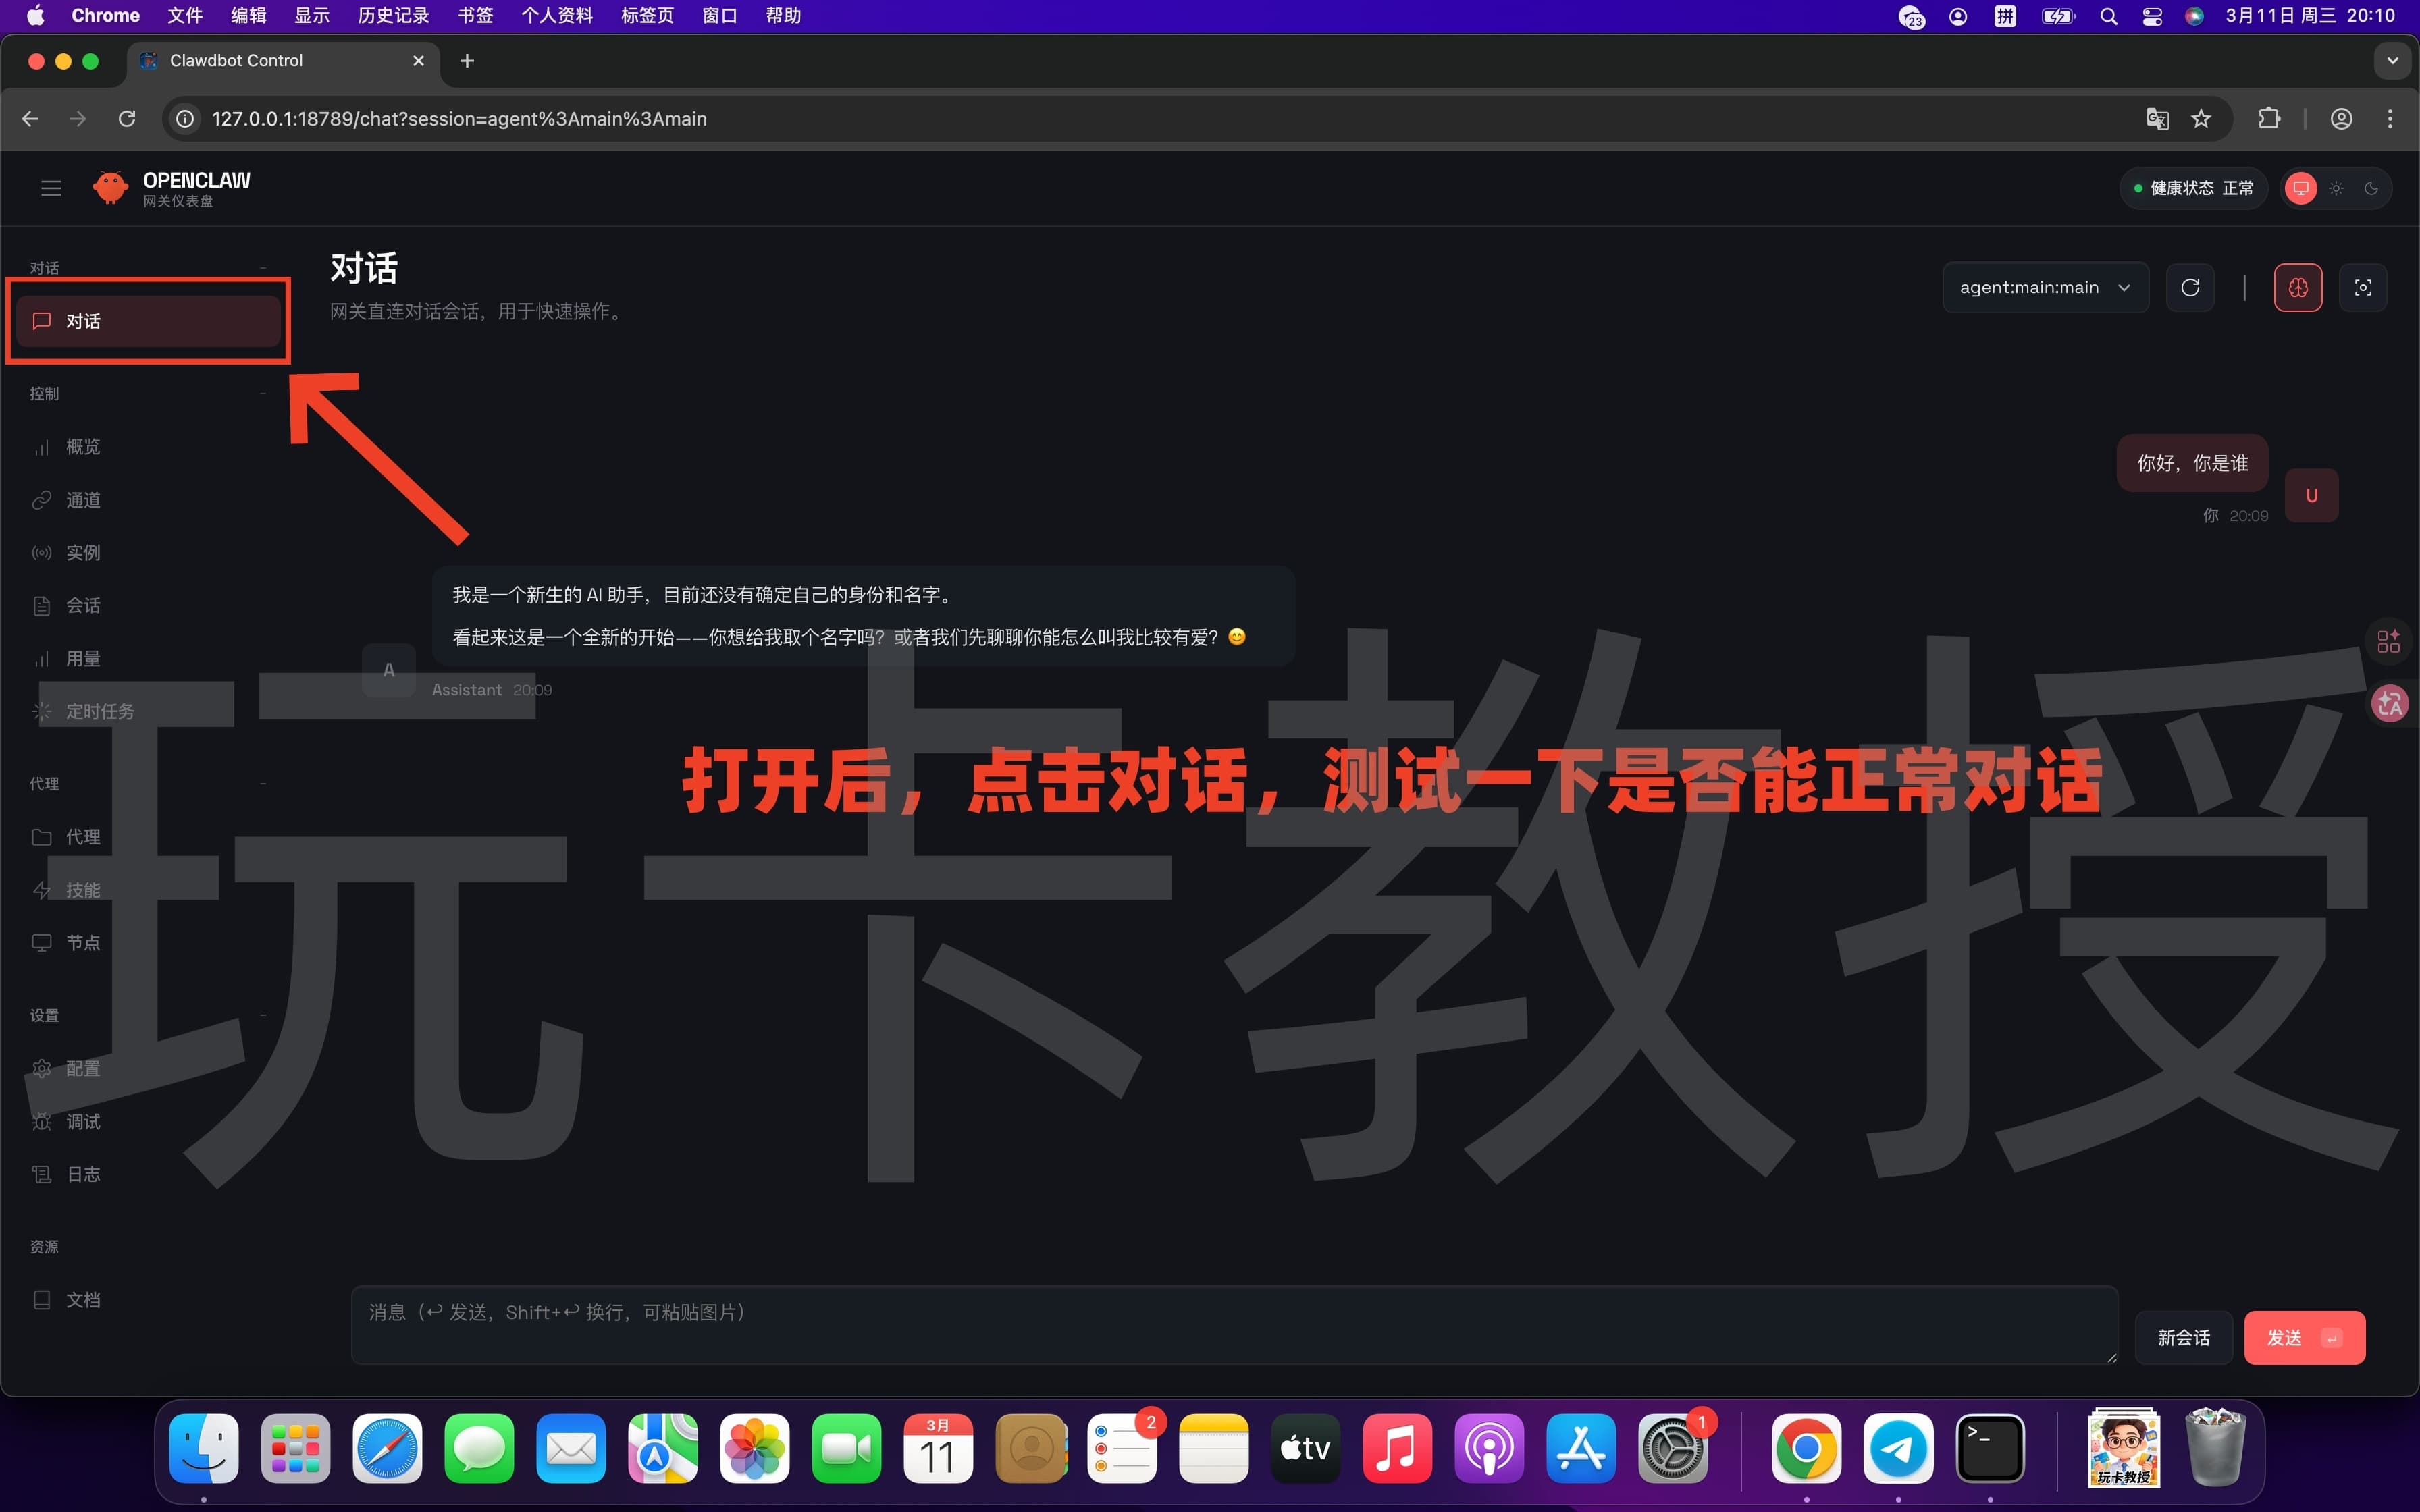Viewport: 2420px width, 1512px height.
Task: Open the 定时任务 scheduled tasks page
Action: coord(100,710)
